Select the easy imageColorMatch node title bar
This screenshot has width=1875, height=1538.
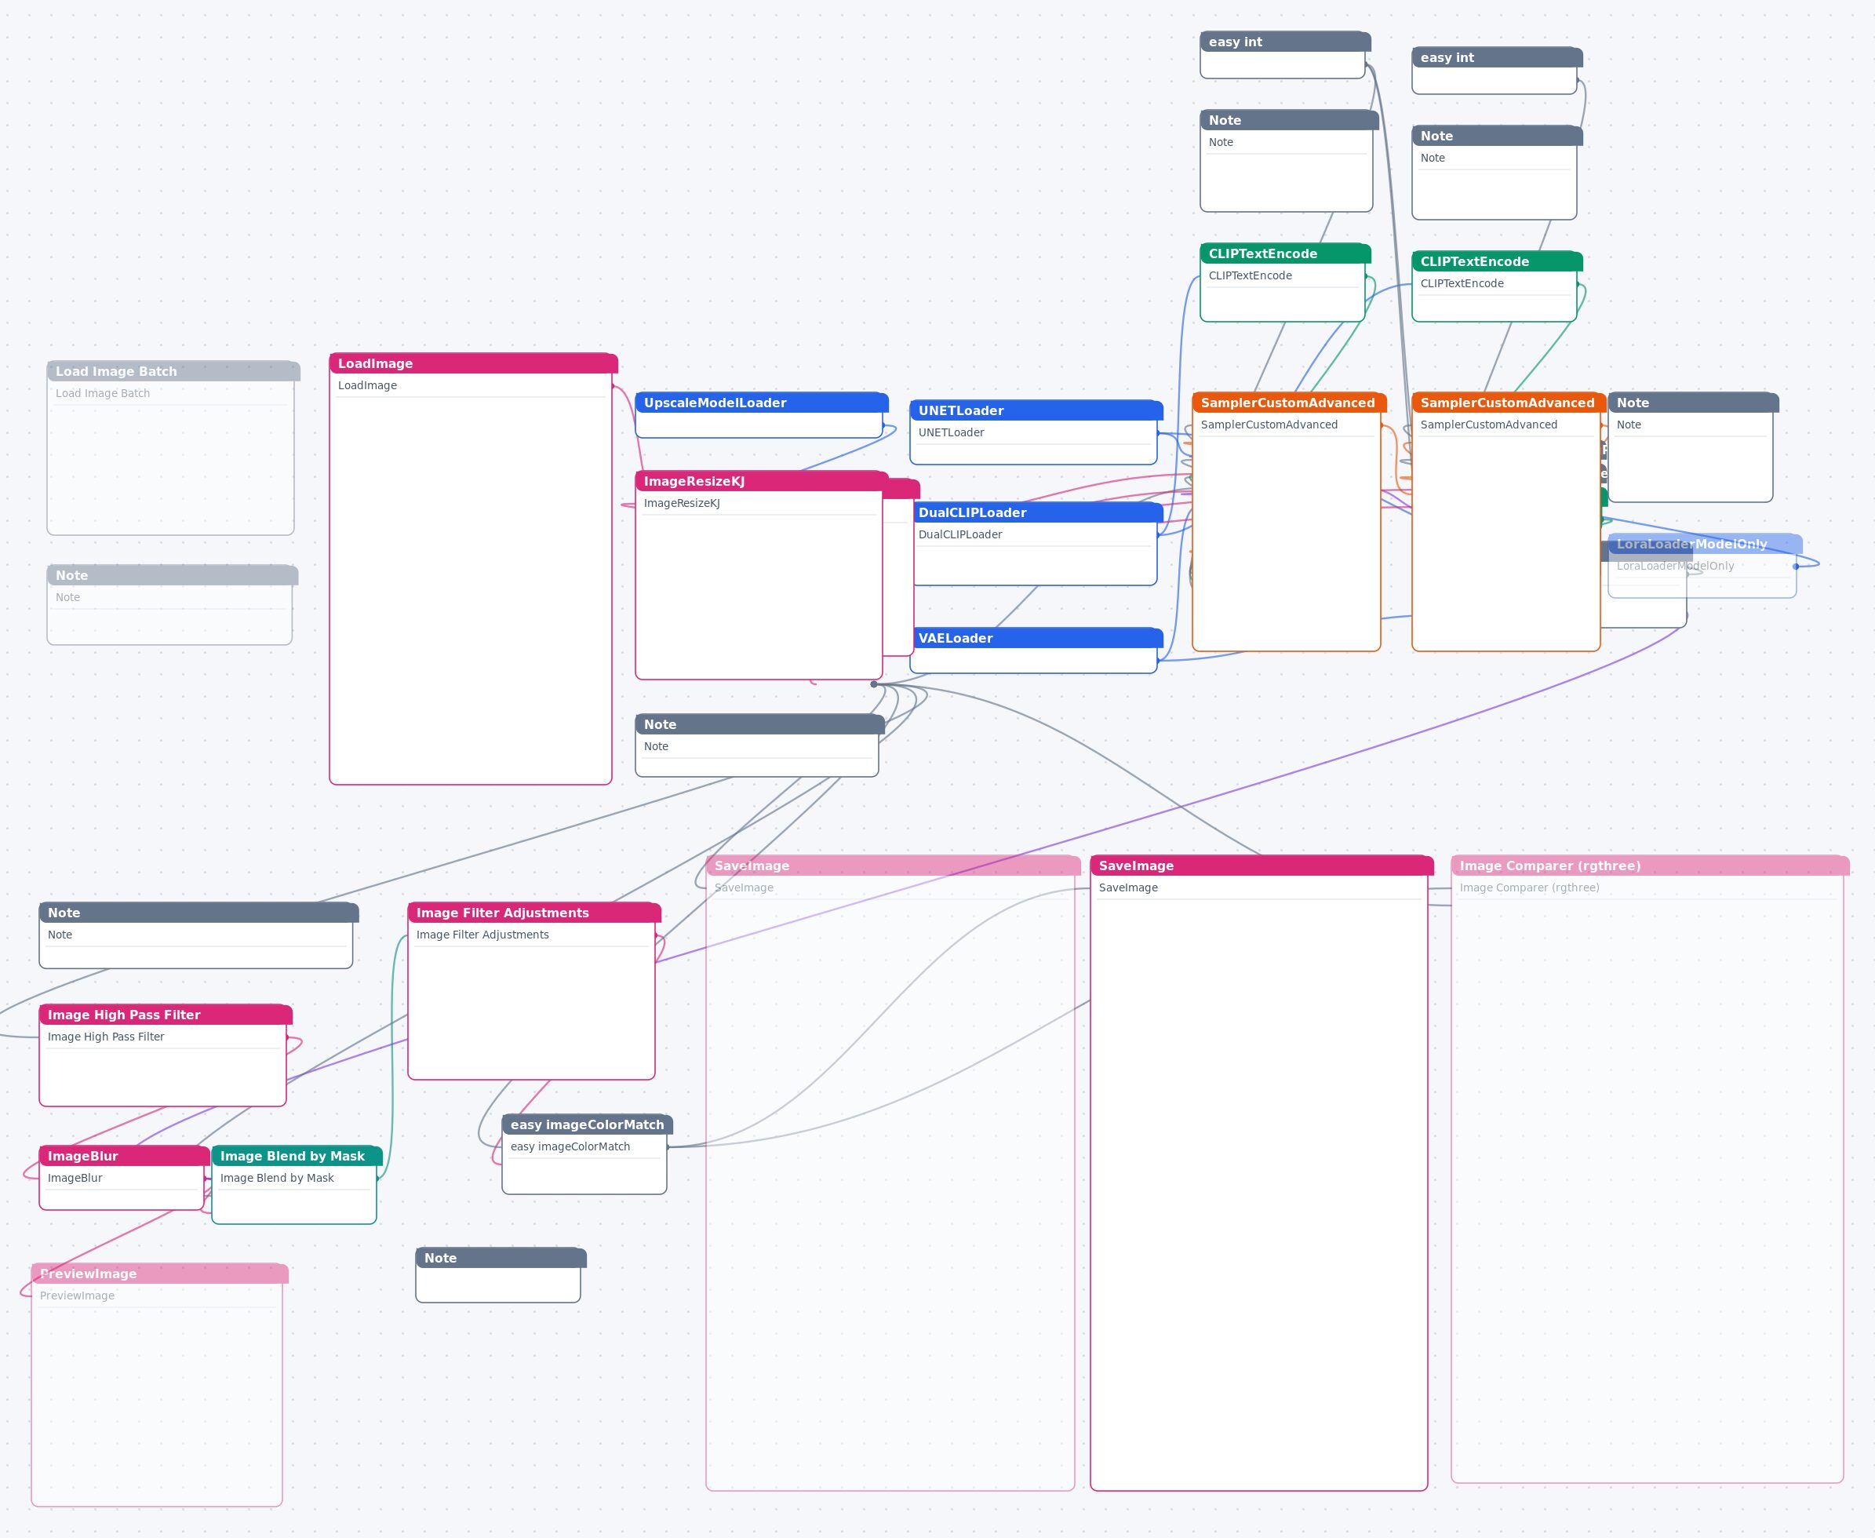pos(587,1124)
